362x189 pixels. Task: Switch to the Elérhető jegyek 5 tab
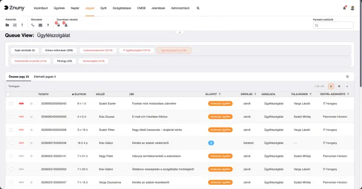pos(45,77)
